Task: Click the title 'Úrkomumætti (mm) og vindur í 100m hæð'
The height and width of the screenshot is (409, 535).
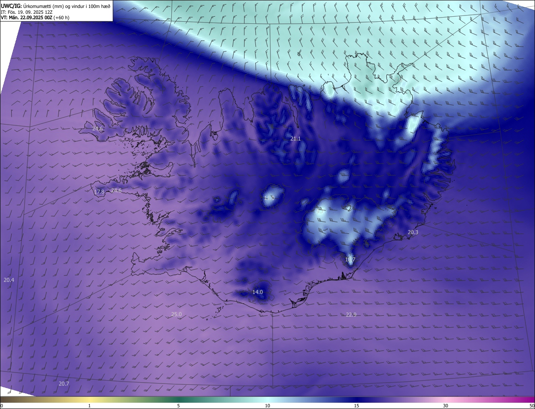Action: point(67,6)
